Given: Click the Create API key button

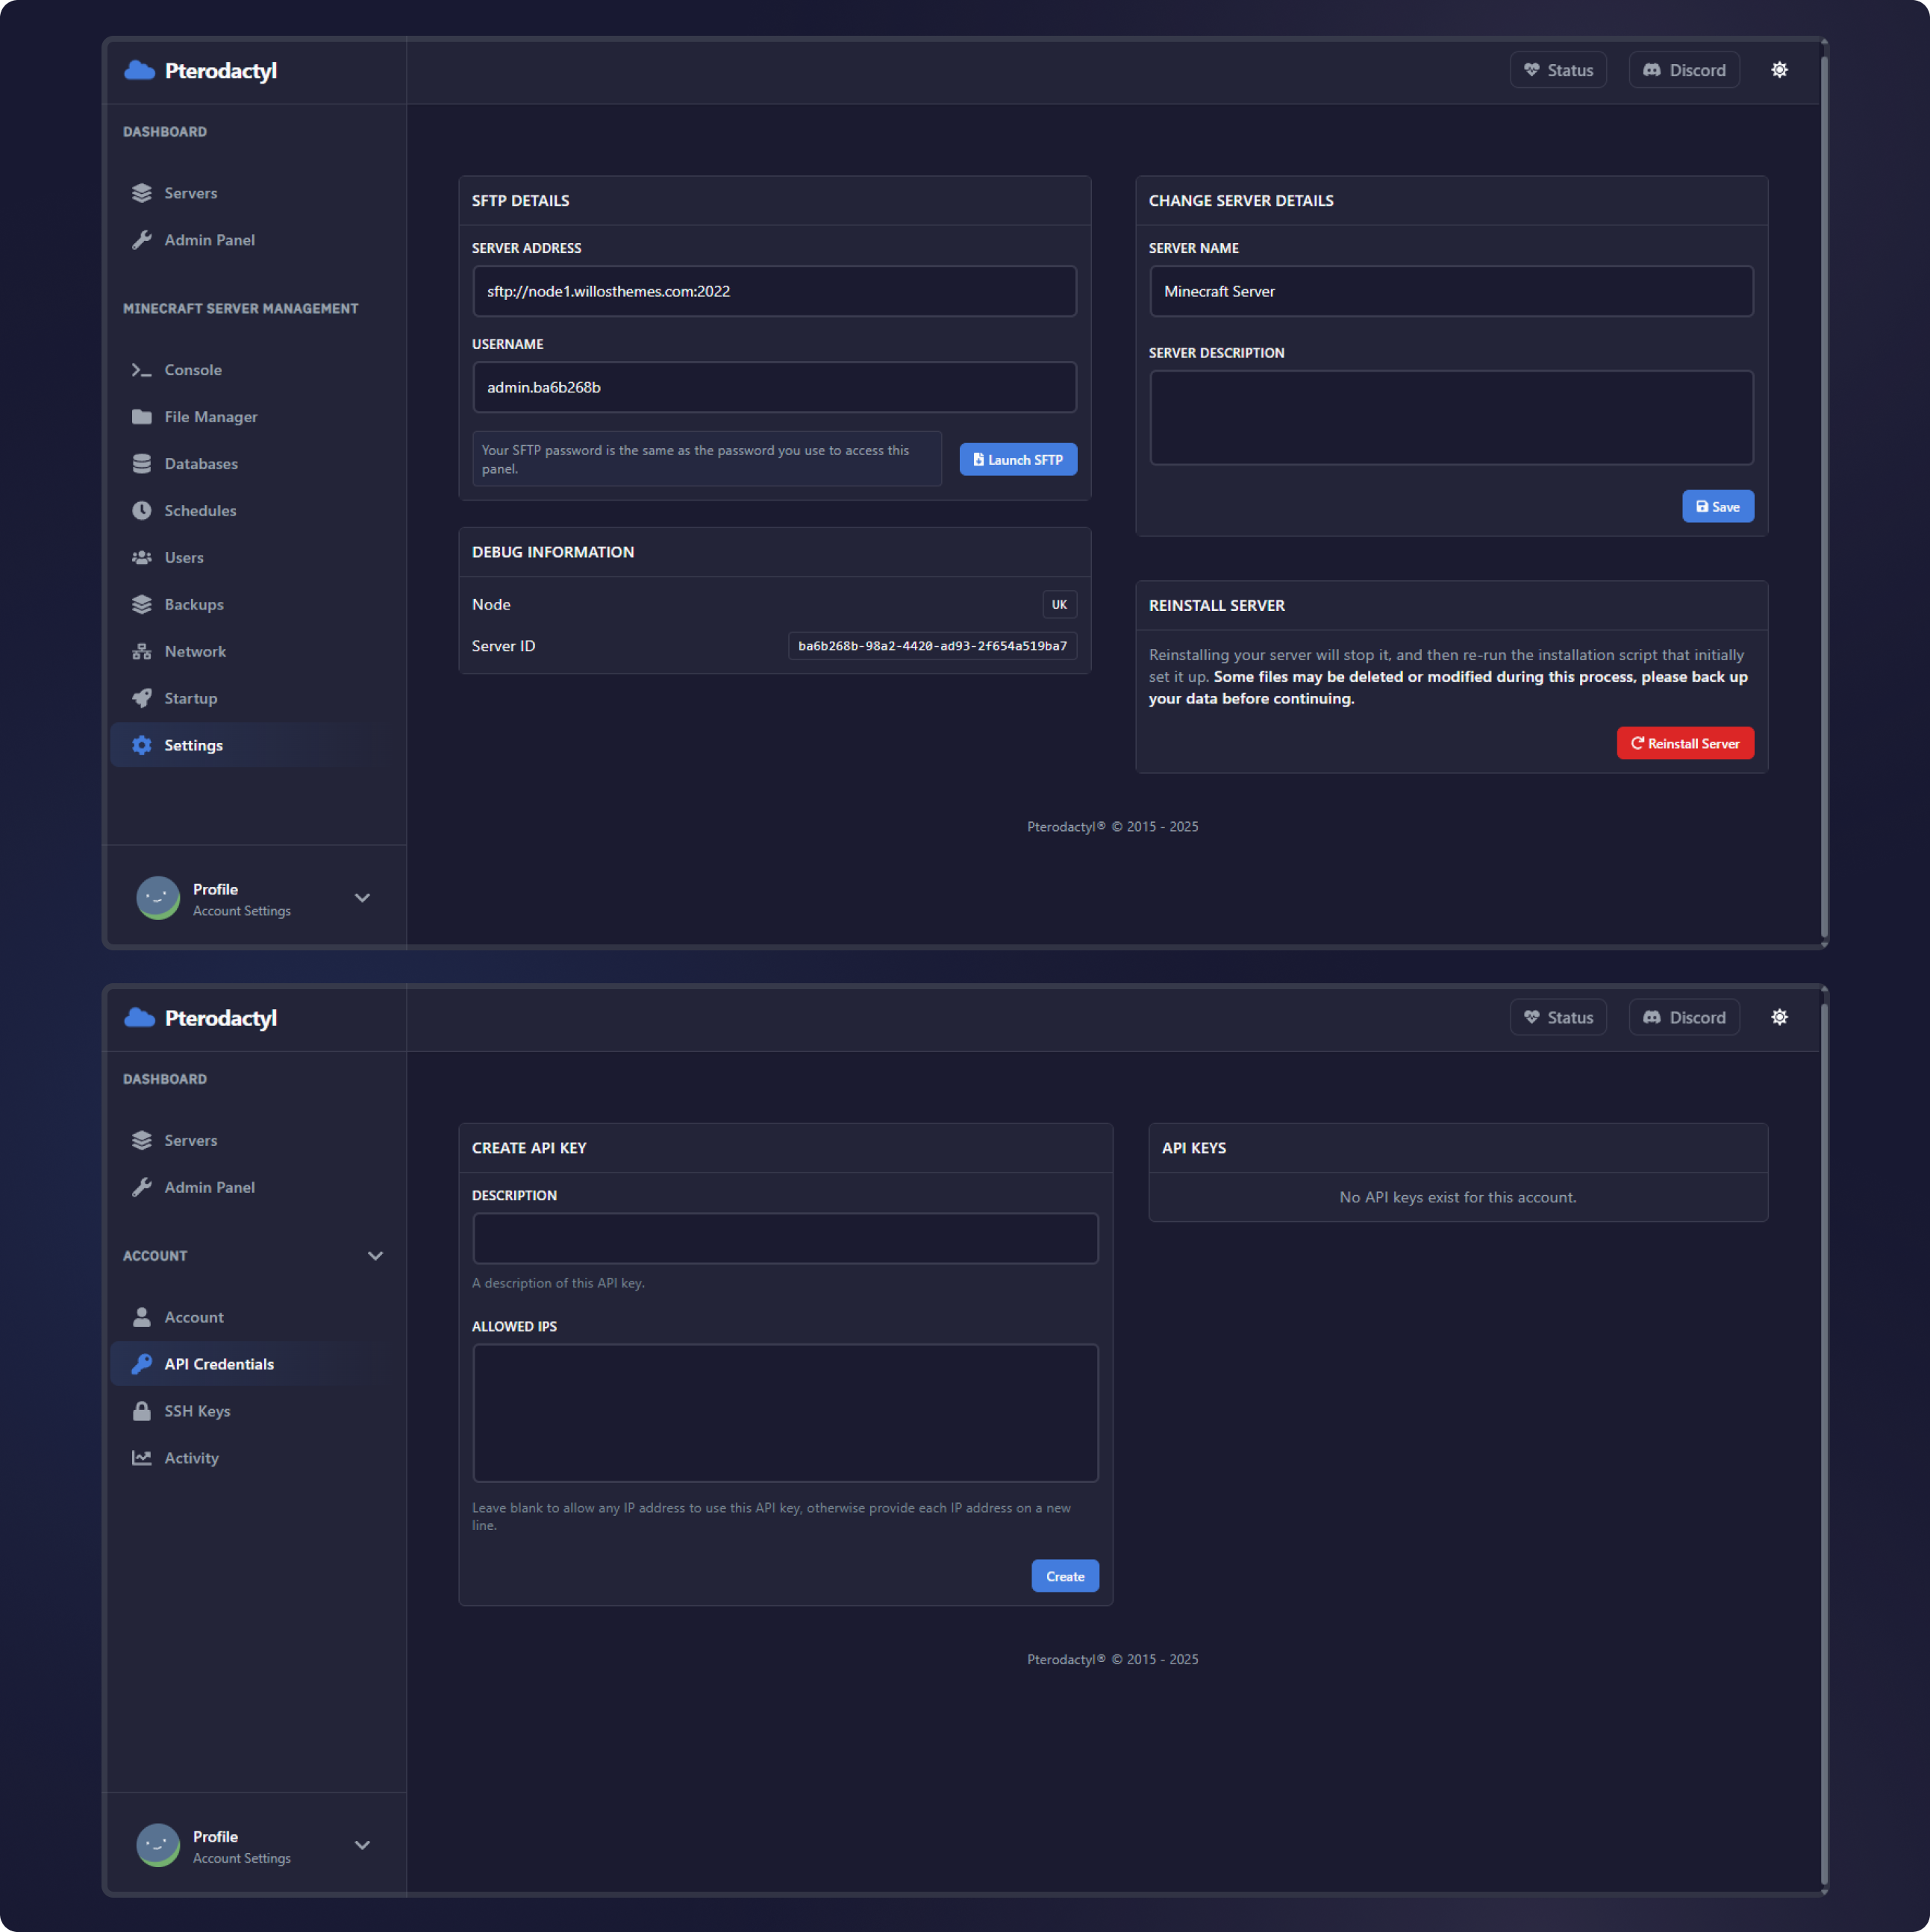Looking at the screenshot, I should [1064, 1576].
